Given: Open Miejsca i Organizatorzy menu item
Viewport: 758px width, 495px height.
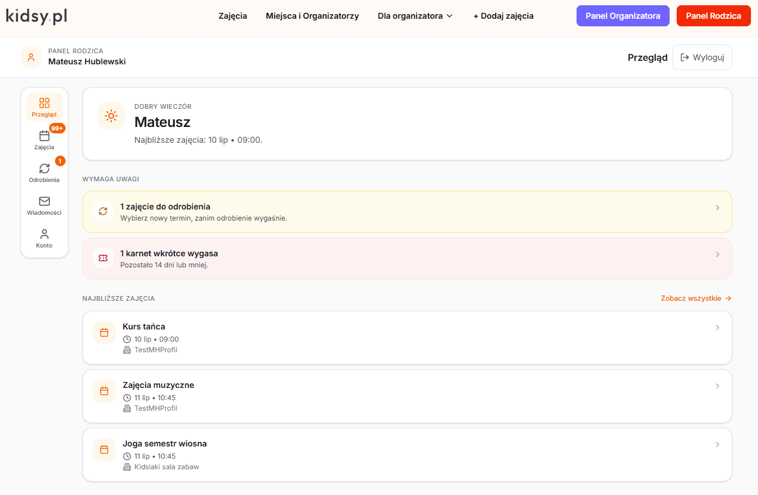Looking at the screenshot, I should tap(313, 16).
